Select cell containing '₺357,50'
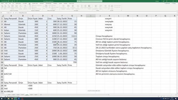The height and width of the screenshot is (100, 178). 11,74
